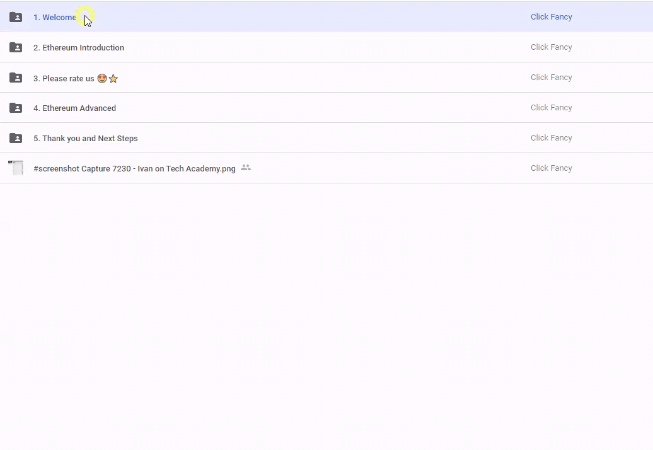The image size is (653, 450).
Task: Click the folder icon for Please rate us
Action: pyautogui.click(x=16, y=78)
